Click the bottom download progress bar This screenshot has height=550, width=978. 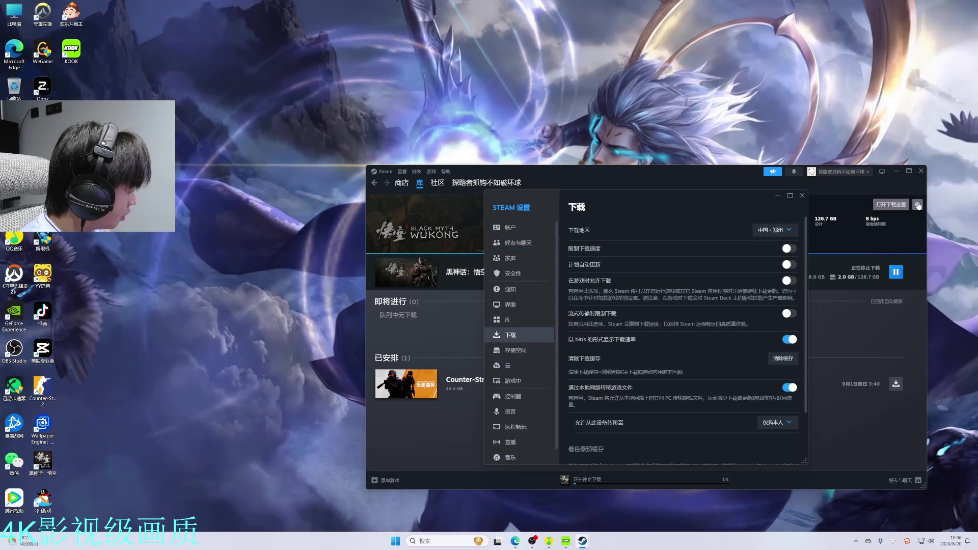click(651, 484)
